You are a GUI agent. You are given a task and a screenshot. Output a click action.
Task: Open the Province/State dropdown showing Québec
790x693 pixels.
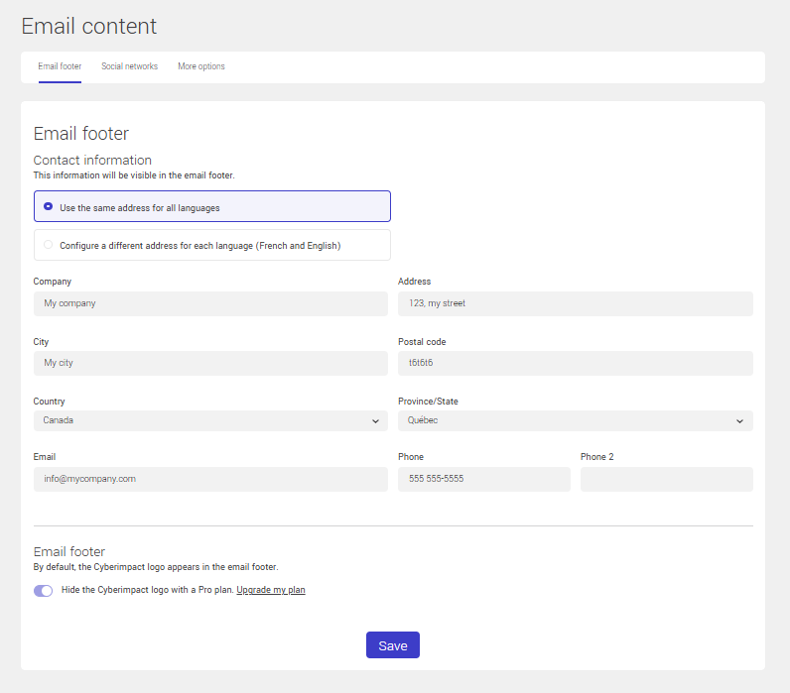(576, 420)
